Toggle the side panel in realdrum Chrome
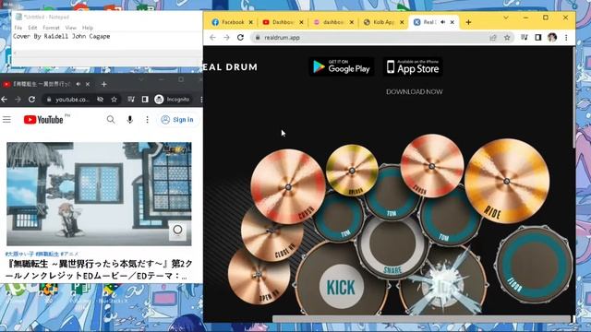This screenshot has height=332, width=591. point(538,37)
